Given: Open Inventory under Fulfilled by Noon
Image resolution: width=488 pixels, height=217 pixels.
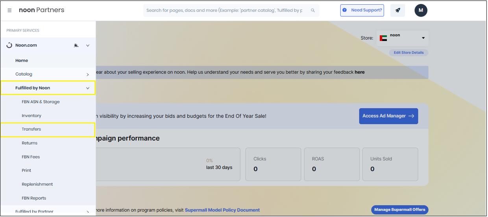Looking at the screenshot, I should pos(31,116).
